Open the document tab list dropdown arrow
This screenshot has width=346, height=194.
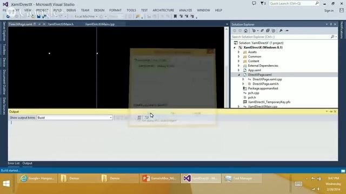(x=227, y=24)
